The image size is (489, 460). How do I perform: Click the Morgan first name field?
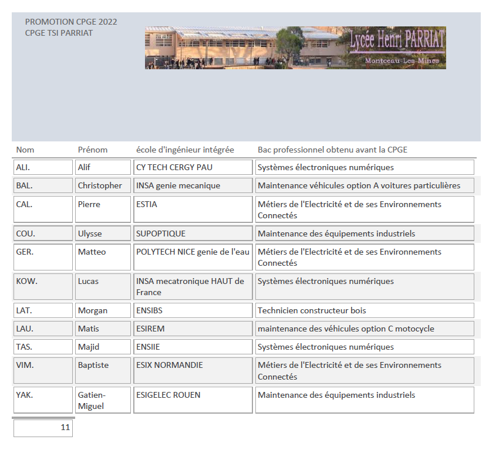click(103, 310)
